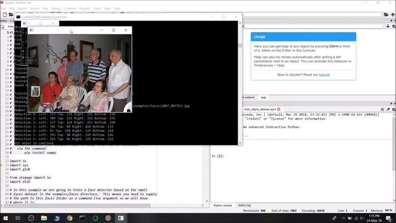
Task: Open the Windows Start menu
Action: 6,218
